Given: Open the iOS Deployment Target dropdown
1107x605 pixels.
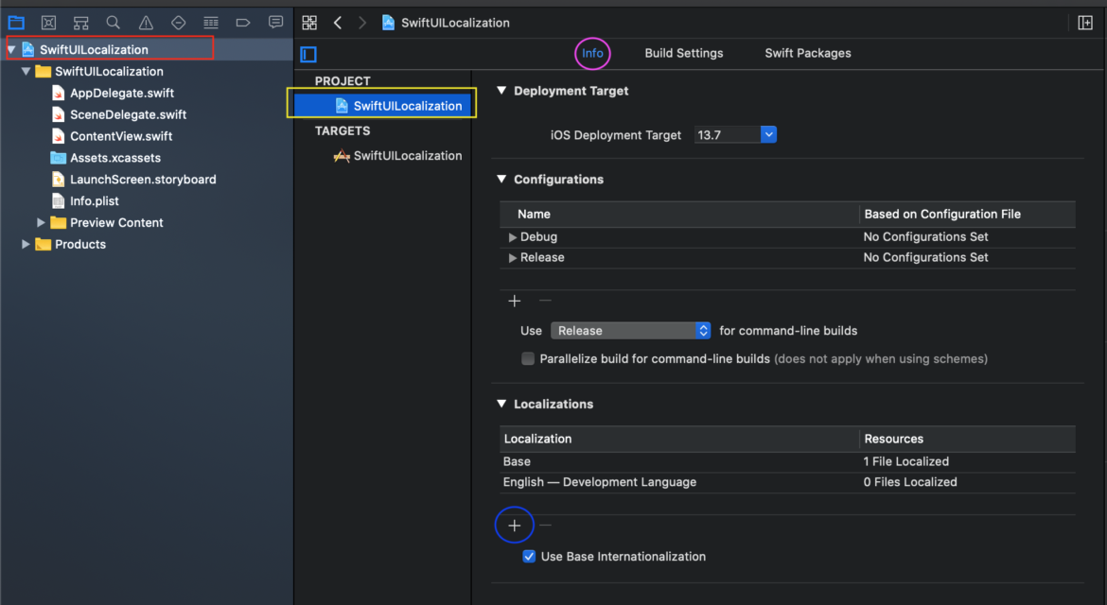Looking at the screenshot, I should tap(767, 134).
